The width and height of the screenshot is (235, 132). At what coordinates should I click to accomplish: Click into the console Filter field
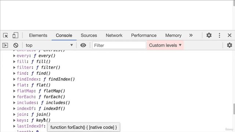[119, 45]
